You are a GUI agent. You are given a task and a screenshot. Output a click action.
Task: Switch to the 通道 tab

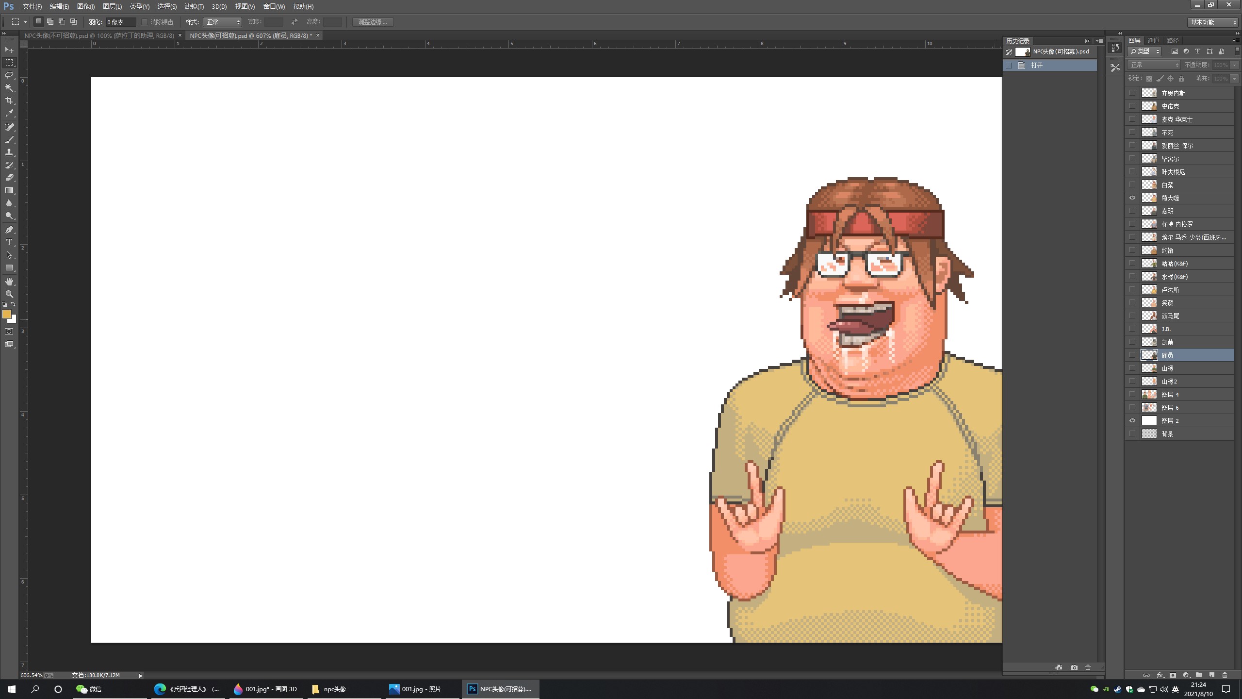click(x=1153, y=40)
